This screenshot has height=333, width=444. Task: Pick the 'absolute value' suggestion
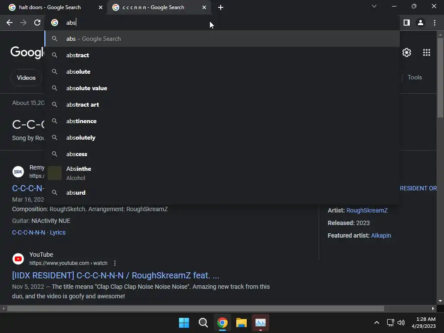[222, 88]
